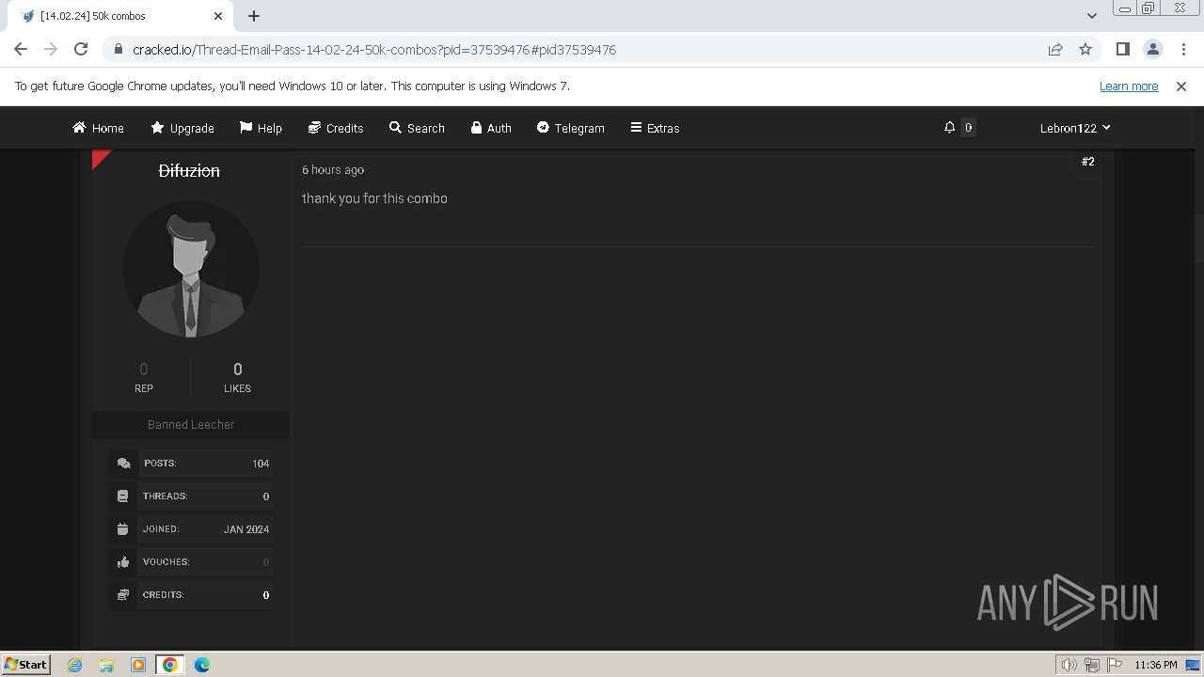The width and height of the screenshot is (1204, 677).
Task: Open the Extras menu
Action: [655, 128]
